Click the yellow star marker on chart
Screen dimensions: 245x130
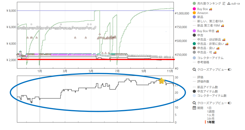point(161,81)
